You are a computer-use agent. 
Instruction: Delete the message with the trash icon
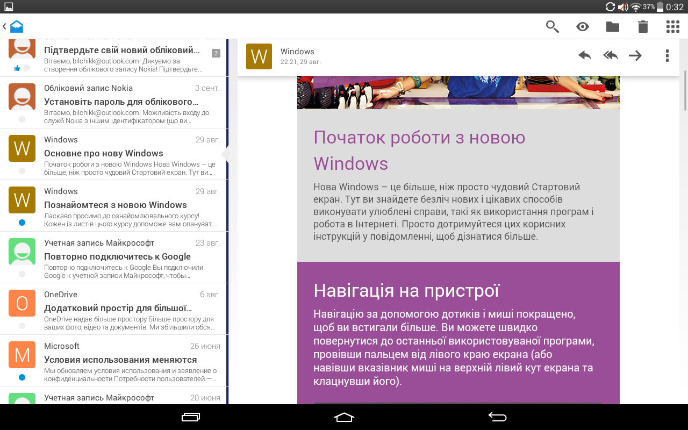pos(643,26)
